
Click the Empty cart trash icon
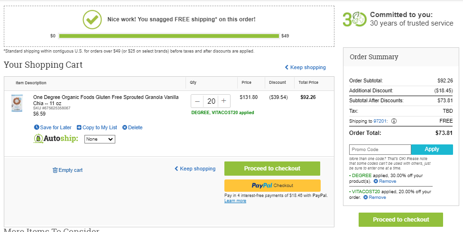click(x=55, y=170)
